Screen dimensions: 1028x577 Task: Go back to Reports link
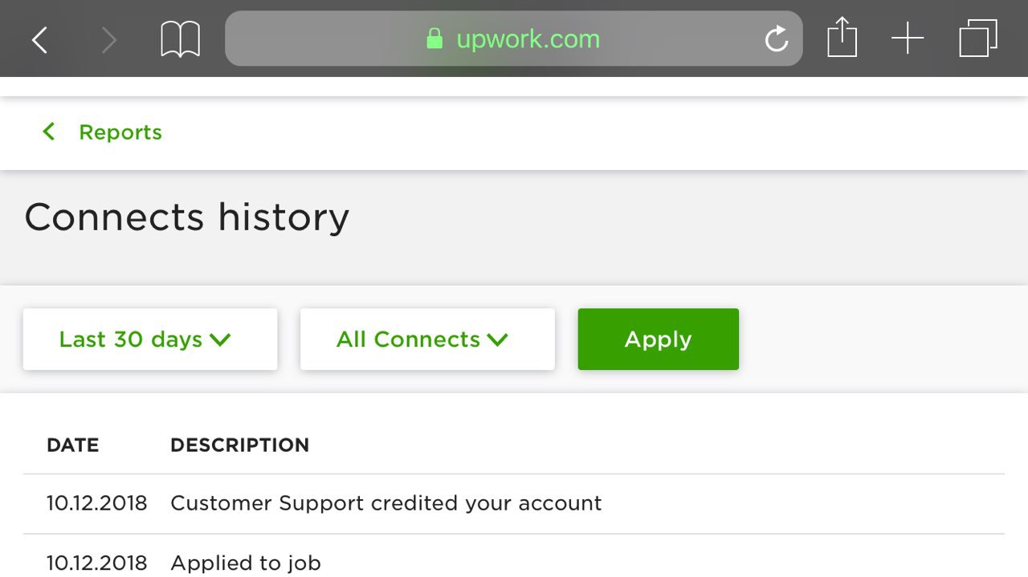pos(120,132)
